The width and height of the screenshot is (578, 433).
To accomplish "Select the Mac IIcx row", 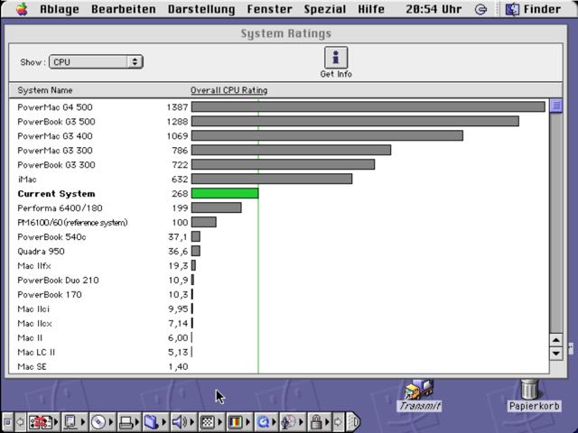I will pyautogui.click(x=279, y=323).
